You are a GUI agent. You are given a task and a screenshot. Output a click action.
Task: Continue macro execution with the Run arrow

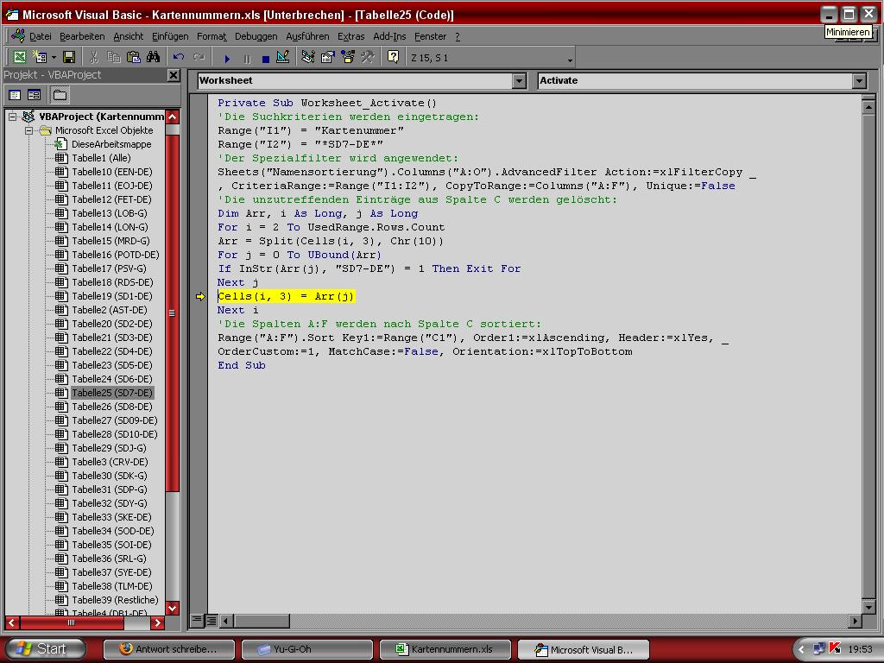227,58
